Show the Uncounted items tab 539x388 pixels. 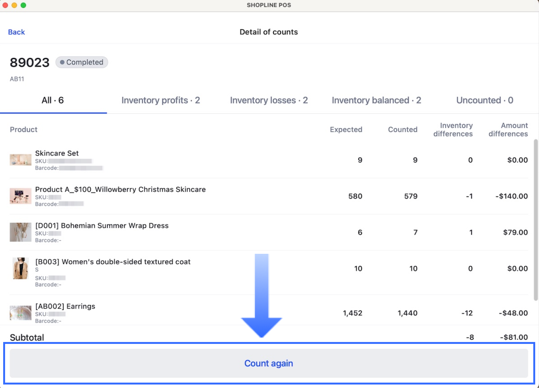484,100
